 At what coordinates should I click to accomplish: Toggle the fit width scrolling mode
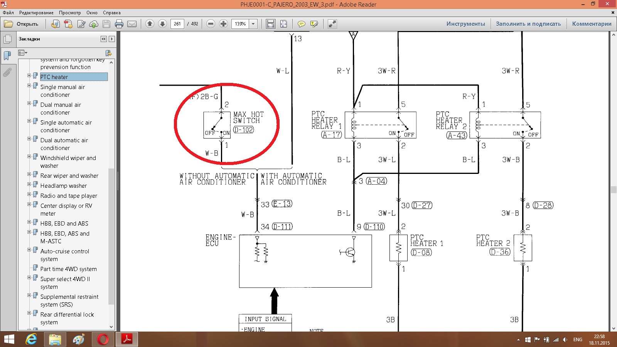point(271,24)
